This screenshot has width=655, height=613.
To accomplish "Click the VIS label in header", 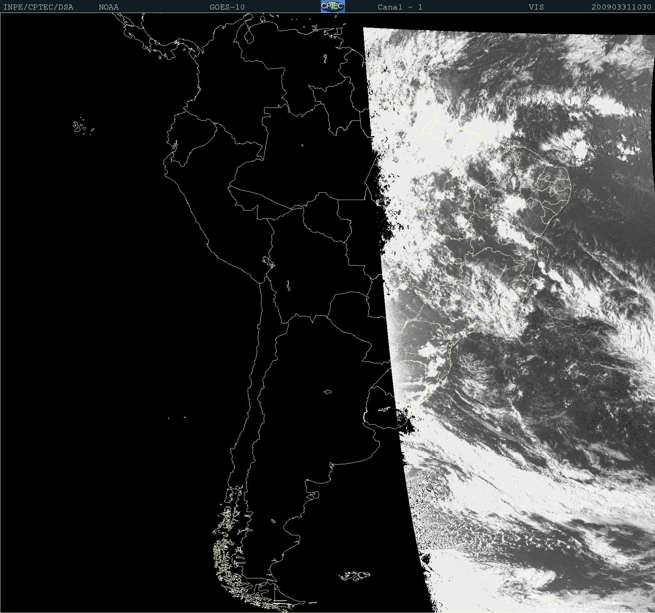I will pyautogui.click(x=536, y=7).
